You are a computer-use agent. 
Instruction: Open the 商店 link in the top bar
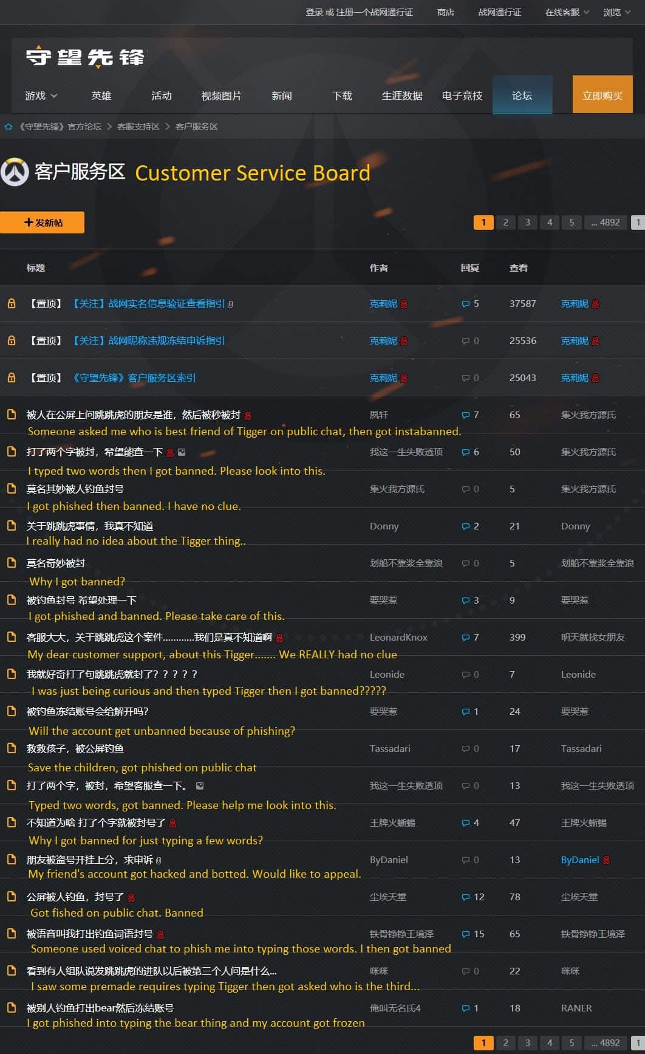[446, 12]
